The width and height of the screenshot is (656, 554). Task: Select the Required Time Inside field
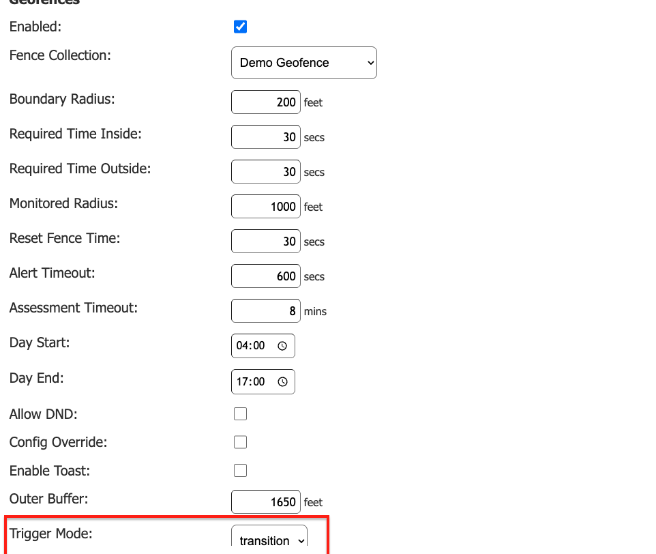point(266,136)
